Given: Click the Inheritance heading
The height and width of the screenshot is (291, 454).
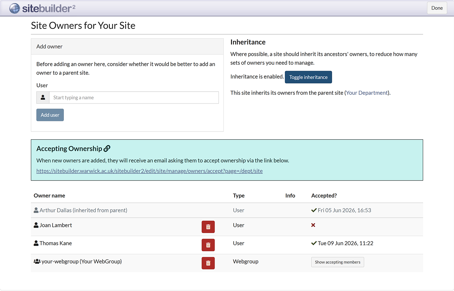Looking at the screenshot, I should (x=248, y=42).
